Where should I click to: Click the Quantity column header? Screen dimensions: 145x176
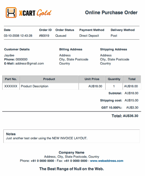(114, 79)
